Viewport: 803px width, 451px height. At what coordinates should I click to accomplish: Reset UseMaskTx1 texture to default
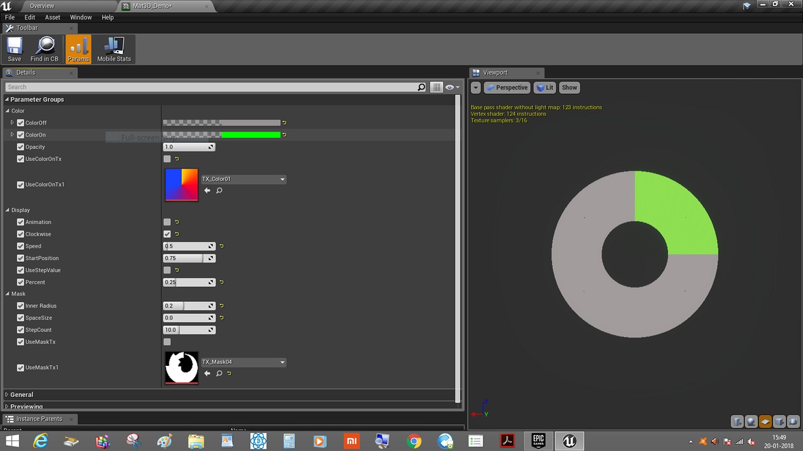click(229, 373)
